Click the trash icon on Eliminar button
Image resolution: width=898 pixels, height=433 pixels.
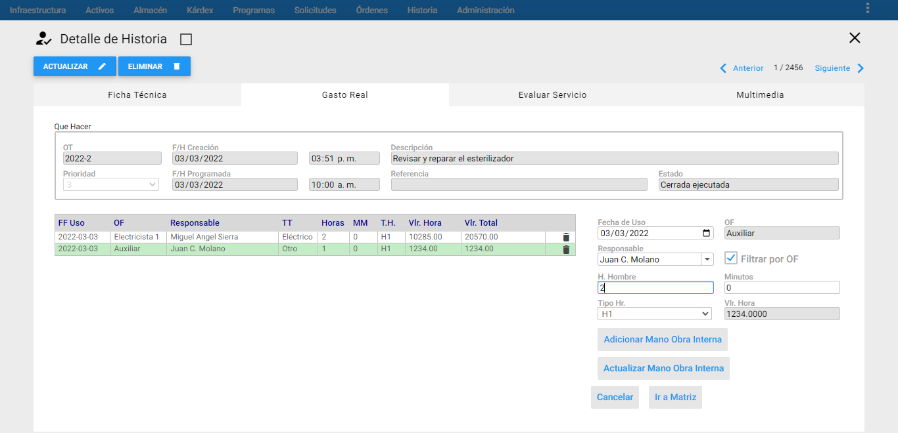pos(176,66)
